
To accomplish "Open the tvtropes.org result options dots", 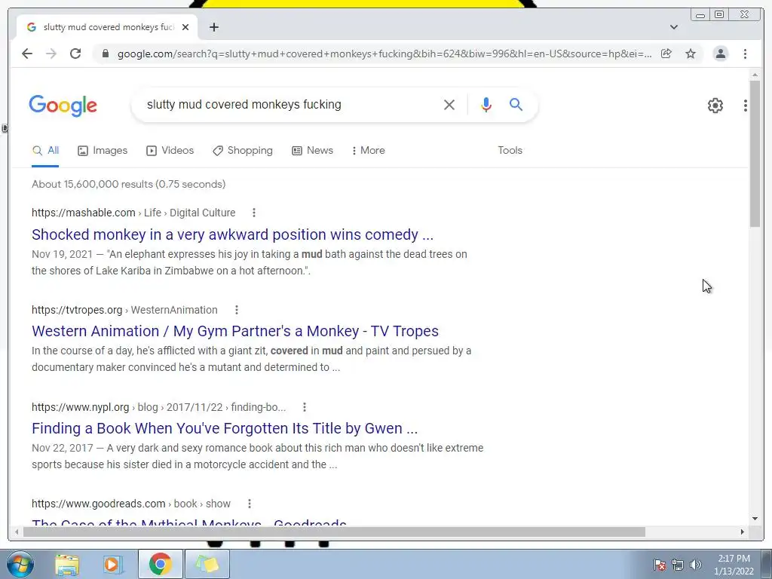I will pyautogui.click(x=236, y=310).
